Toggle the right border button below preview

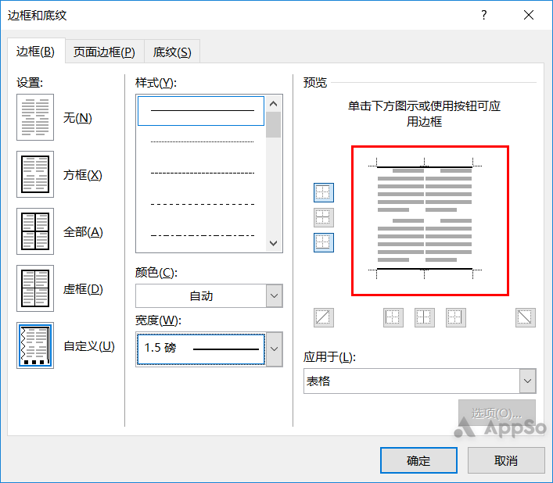[456, 317]
